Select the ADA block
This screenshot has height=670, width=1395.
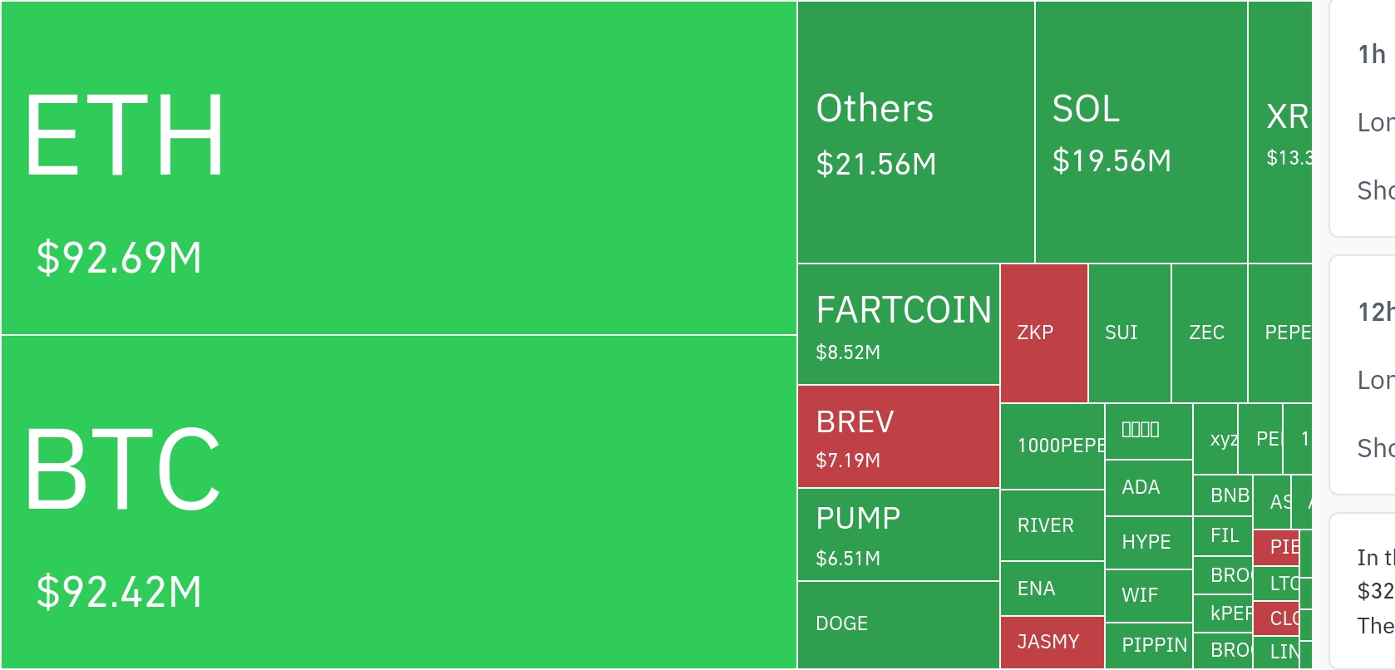point(1149,488)
